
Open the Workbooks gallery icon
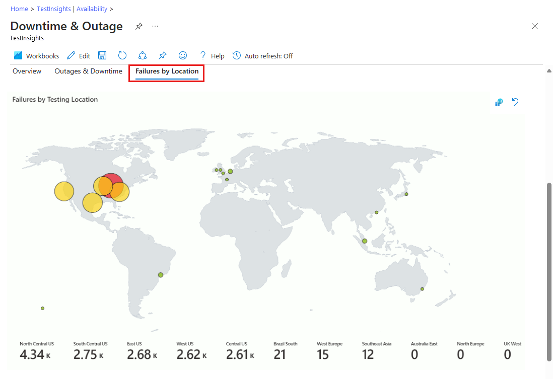(x=19, y=56)
